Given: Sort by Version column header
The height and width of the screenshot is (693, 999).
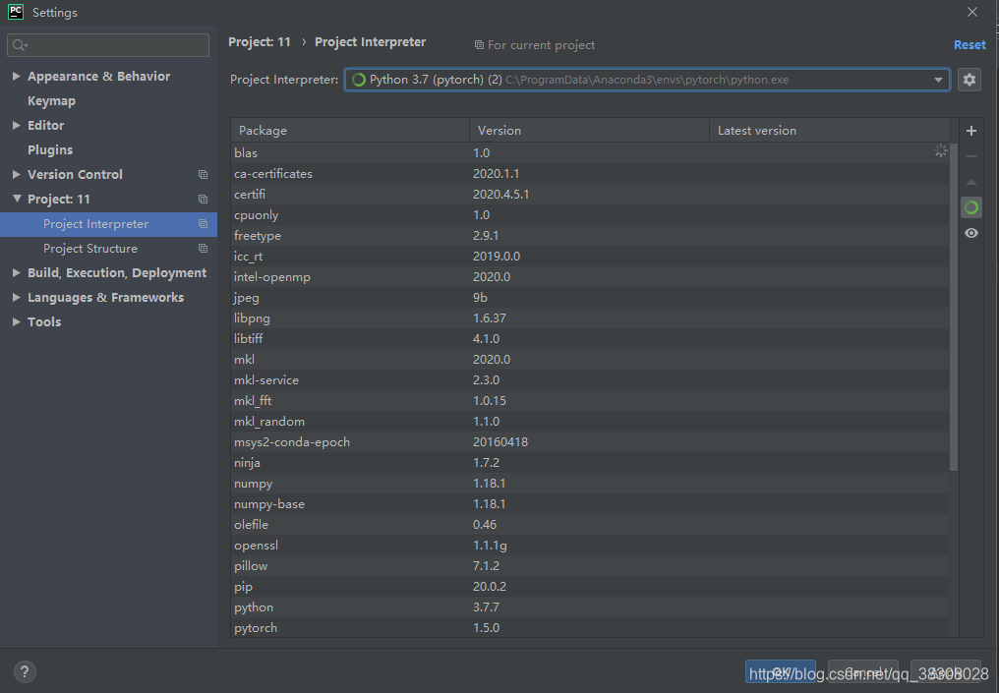Looking at the screenshot, I should pos(589,130).
